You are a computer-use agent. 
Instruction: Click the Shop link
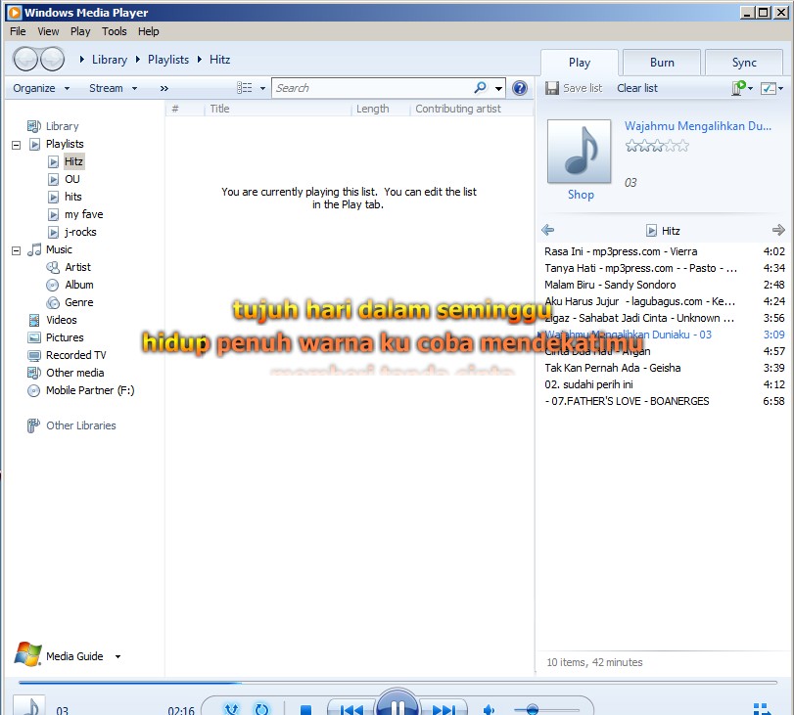point(581,195)
